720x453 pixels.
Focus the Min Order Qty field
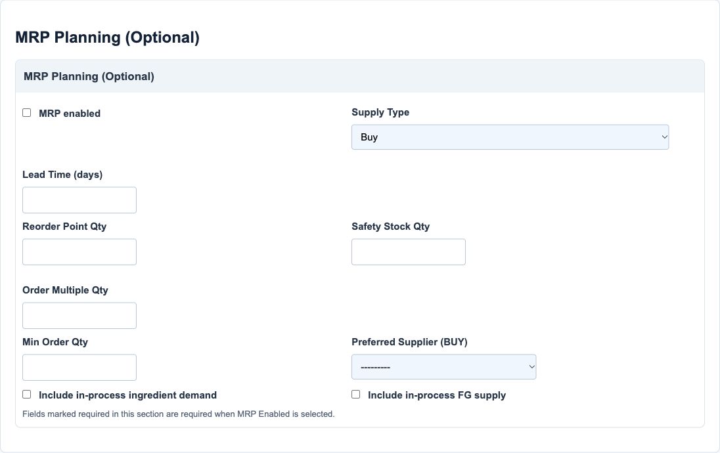tap(79, 368)
